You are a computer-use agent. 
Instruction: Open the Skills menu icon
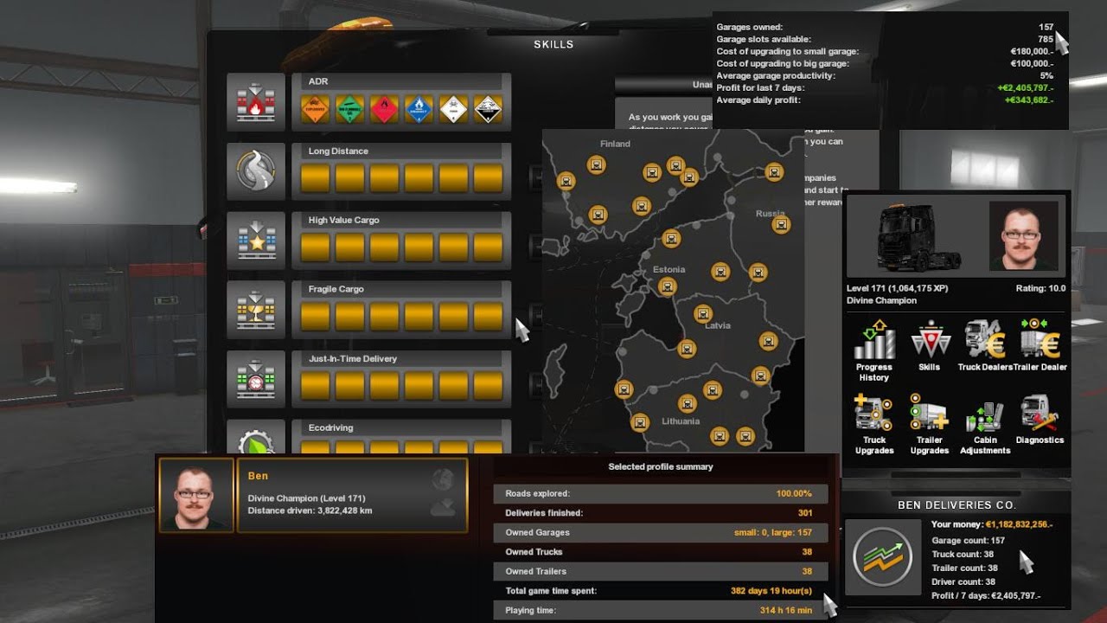coord(930,345)
